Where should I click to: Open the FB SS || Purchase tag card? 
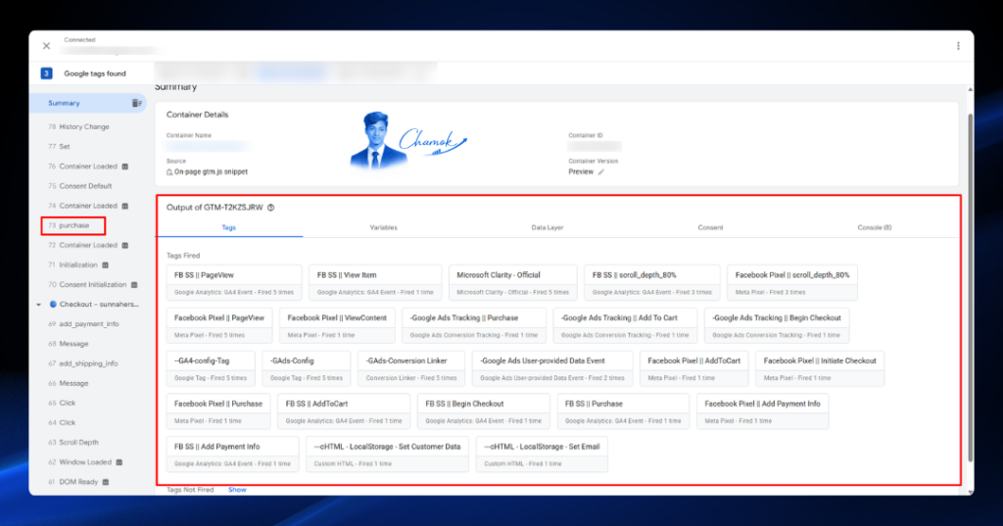point(623,410)
